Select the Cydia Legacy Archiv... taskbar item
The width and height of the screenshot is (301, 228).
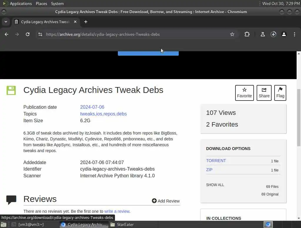click(x=84, y=224)
